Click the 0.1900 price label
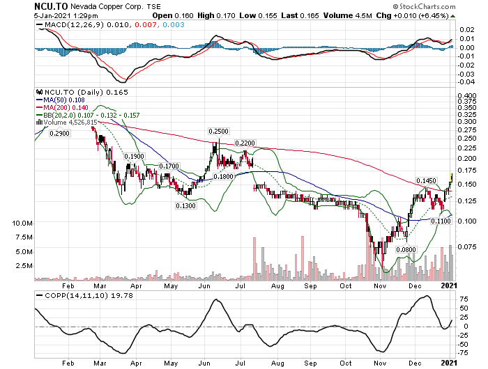This screenshot has width=488, height=369. coord(134,157)
